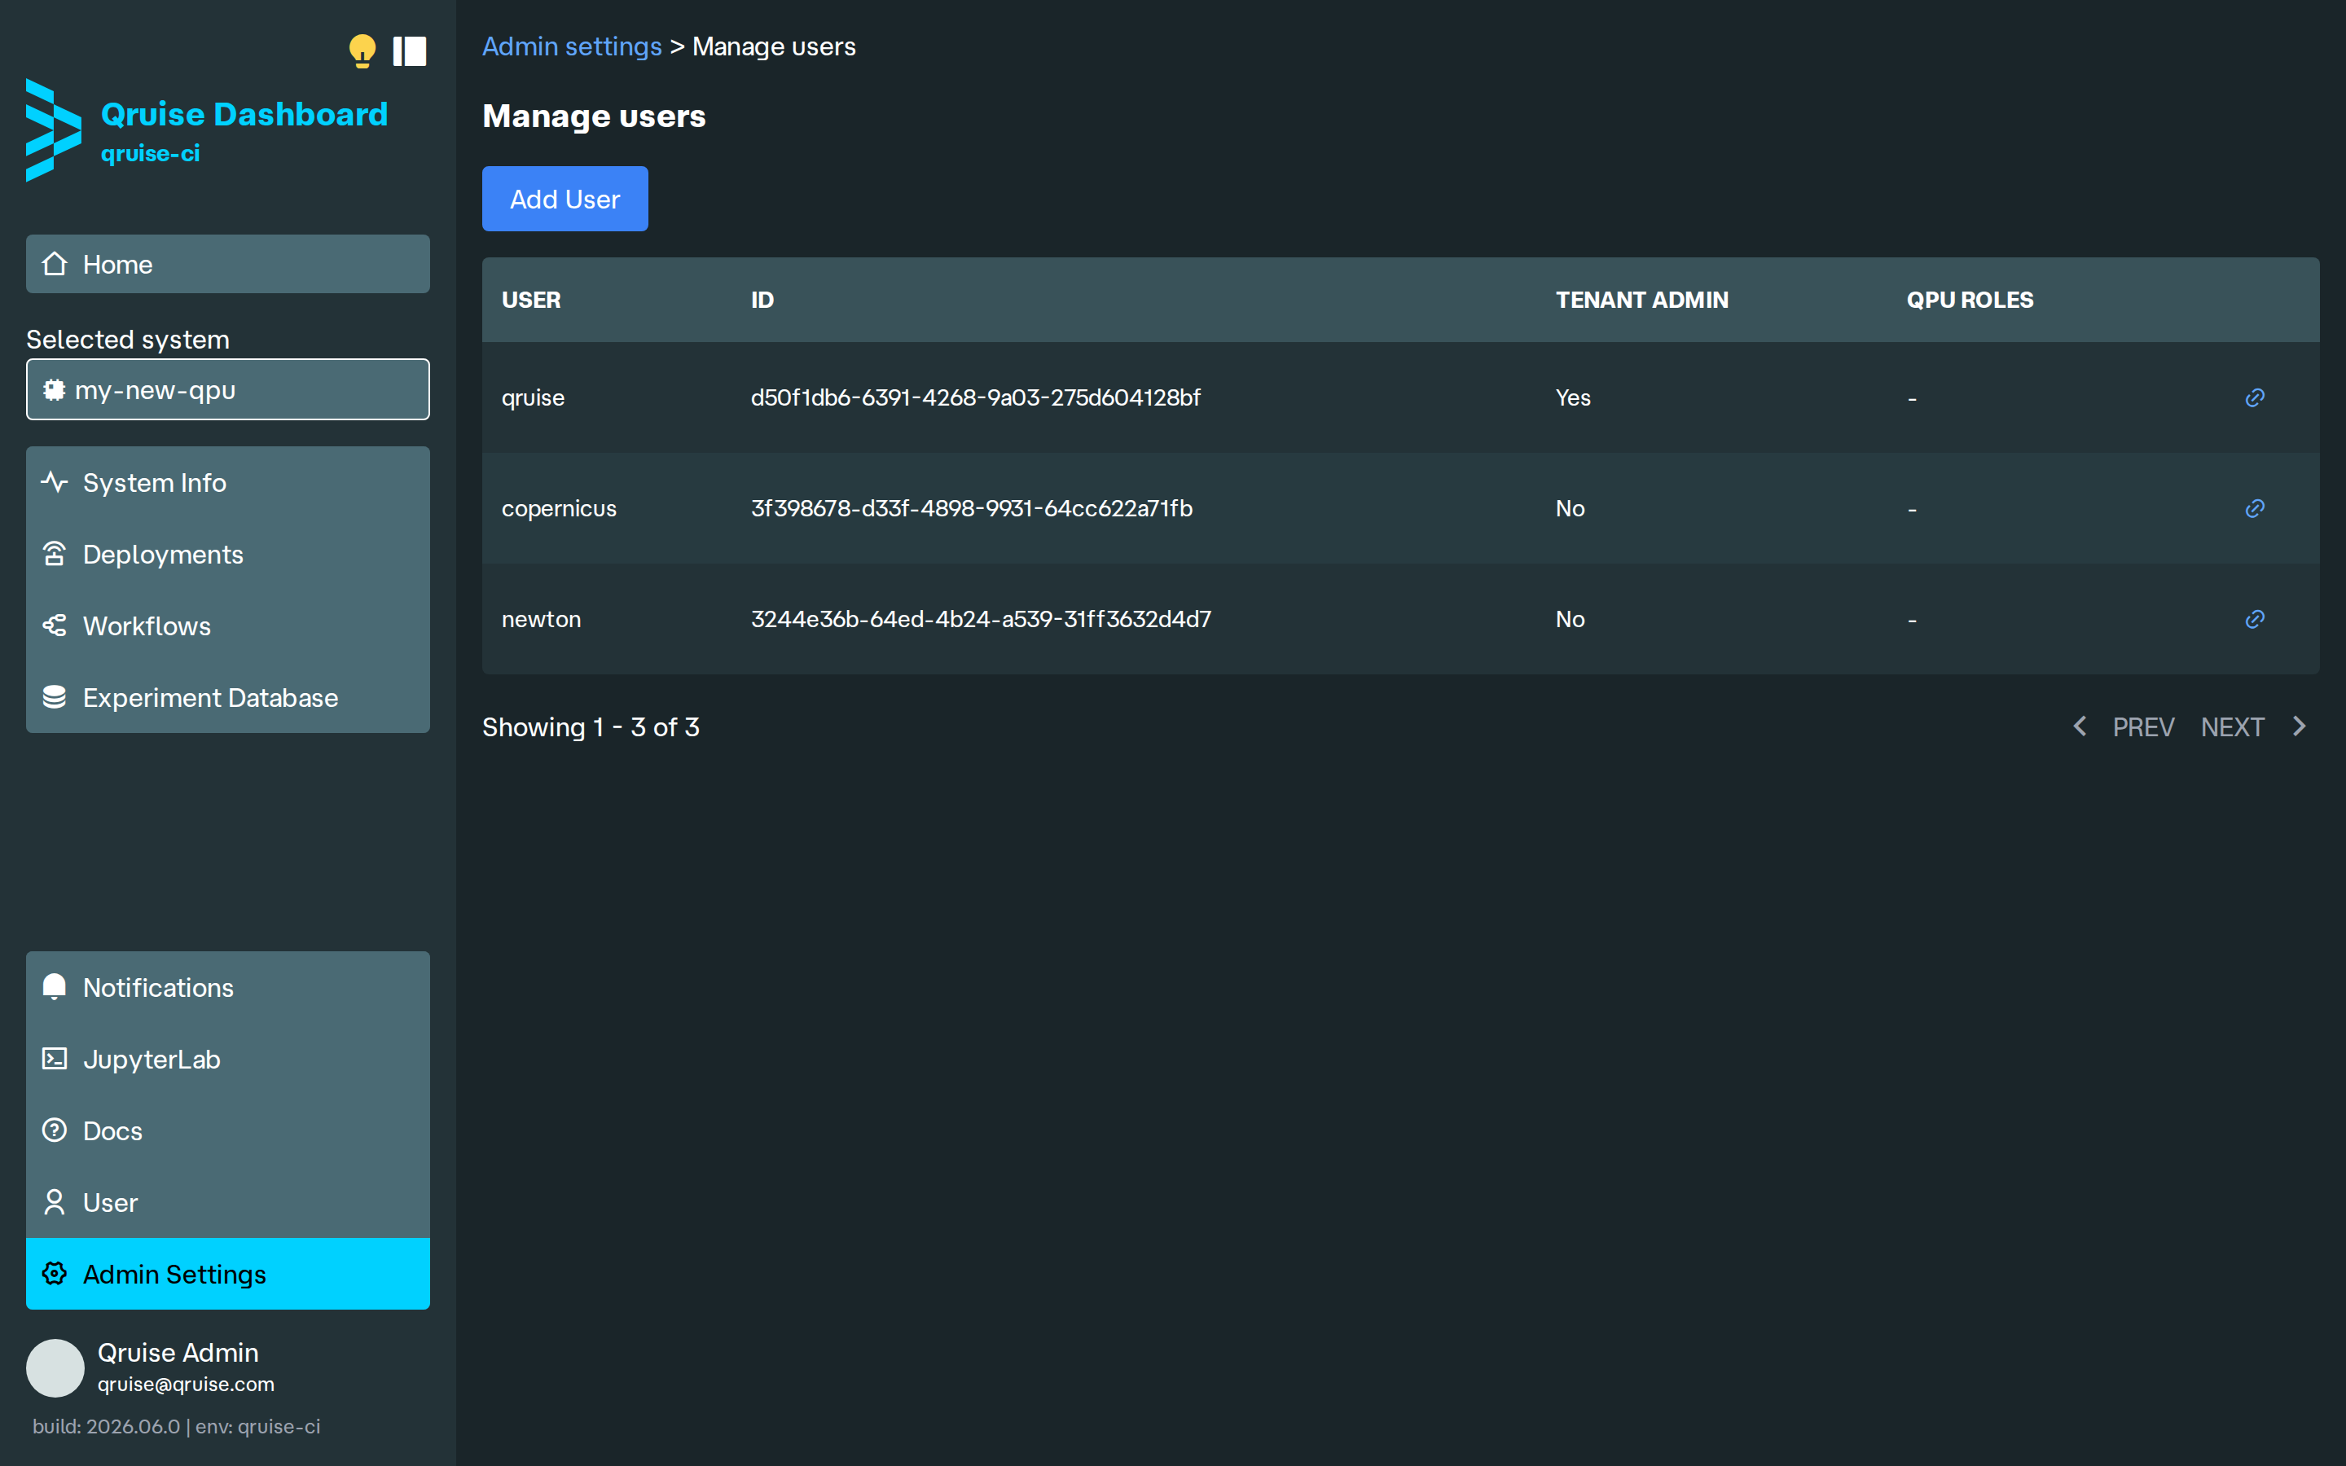This screenshot has width=2346, height=1466.
Task: Open System Info page
Action: click(x=228, y=482)
